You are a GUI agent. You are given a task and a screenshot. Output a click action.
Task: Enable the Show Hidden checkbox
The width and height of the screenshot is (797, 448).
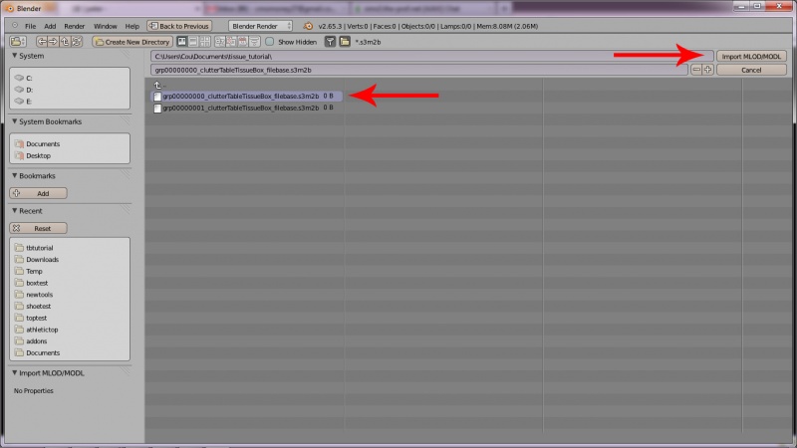point(270,42)
